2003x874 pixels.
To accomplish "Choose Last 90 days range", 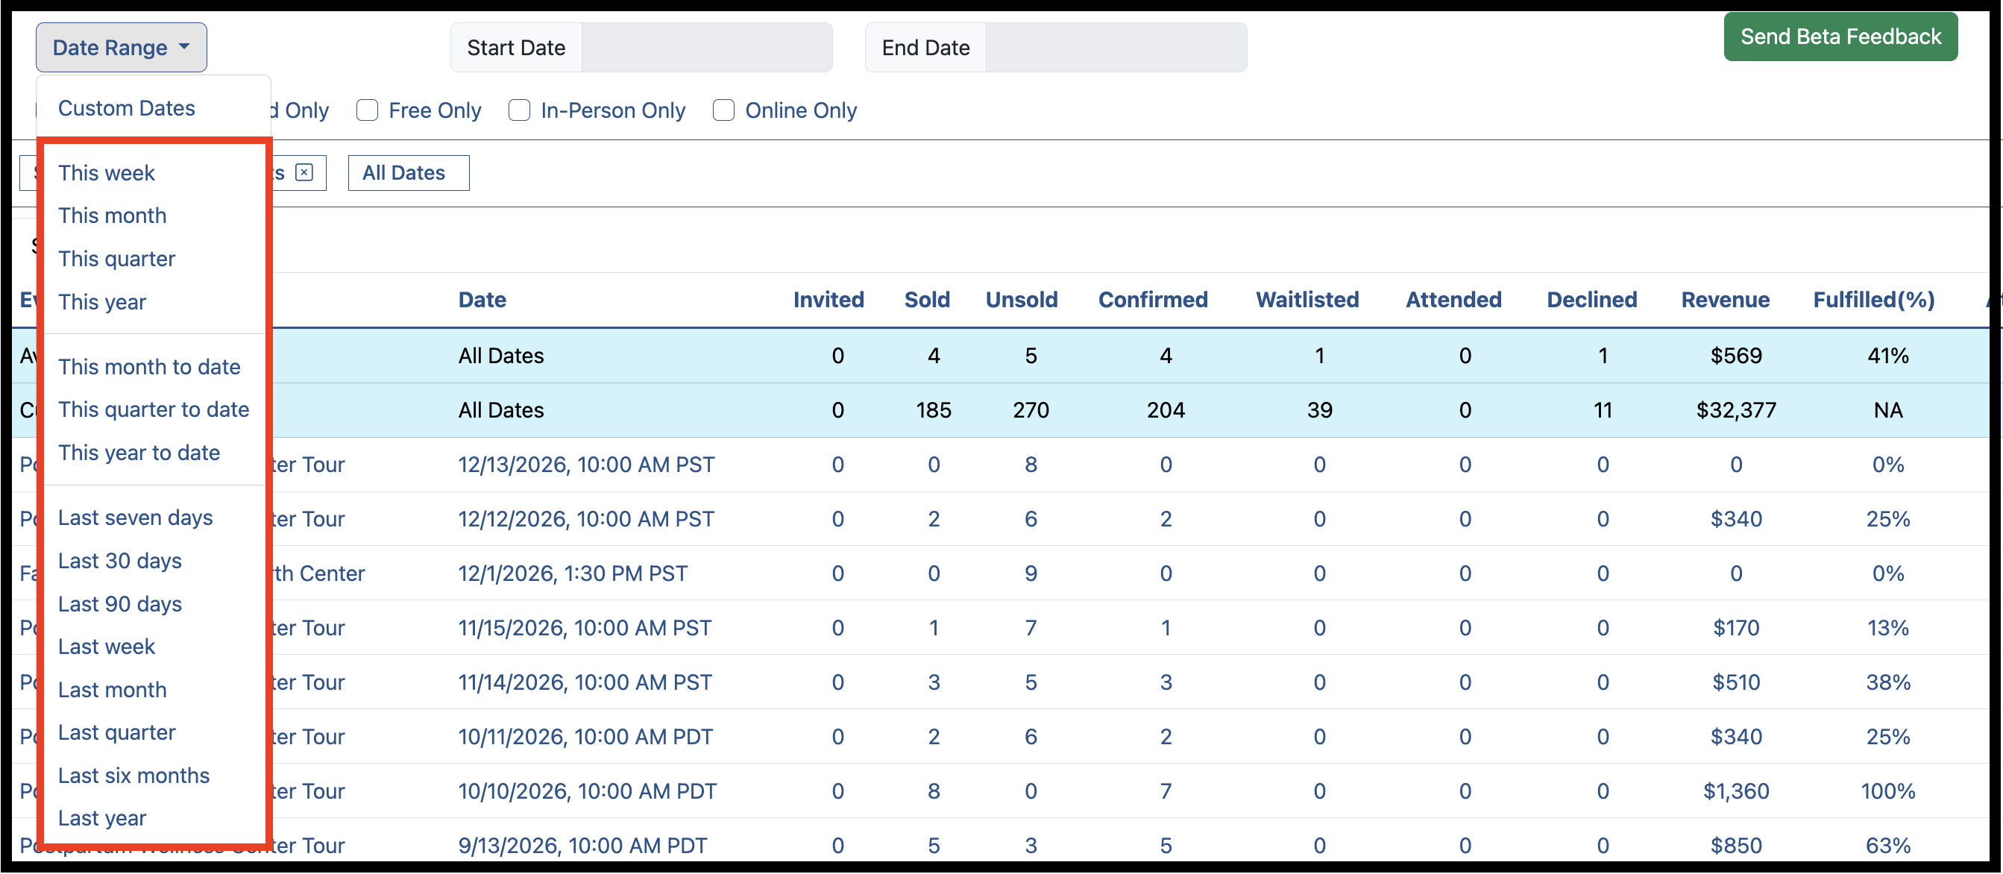I will (120, 604).
